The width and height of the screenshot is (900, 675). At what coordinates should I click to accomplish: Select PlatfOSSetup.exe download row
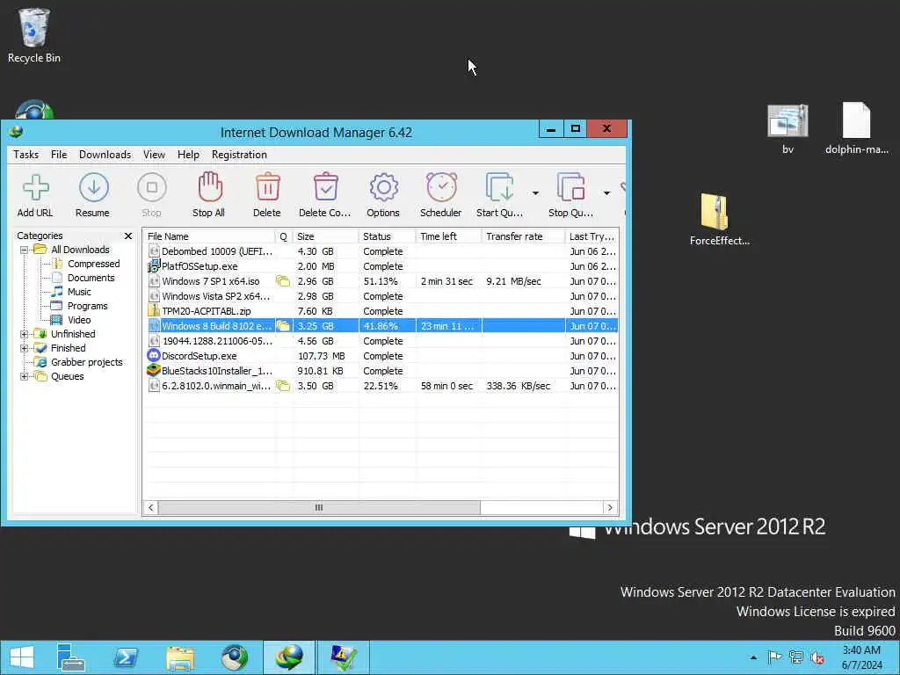(381, 266)
